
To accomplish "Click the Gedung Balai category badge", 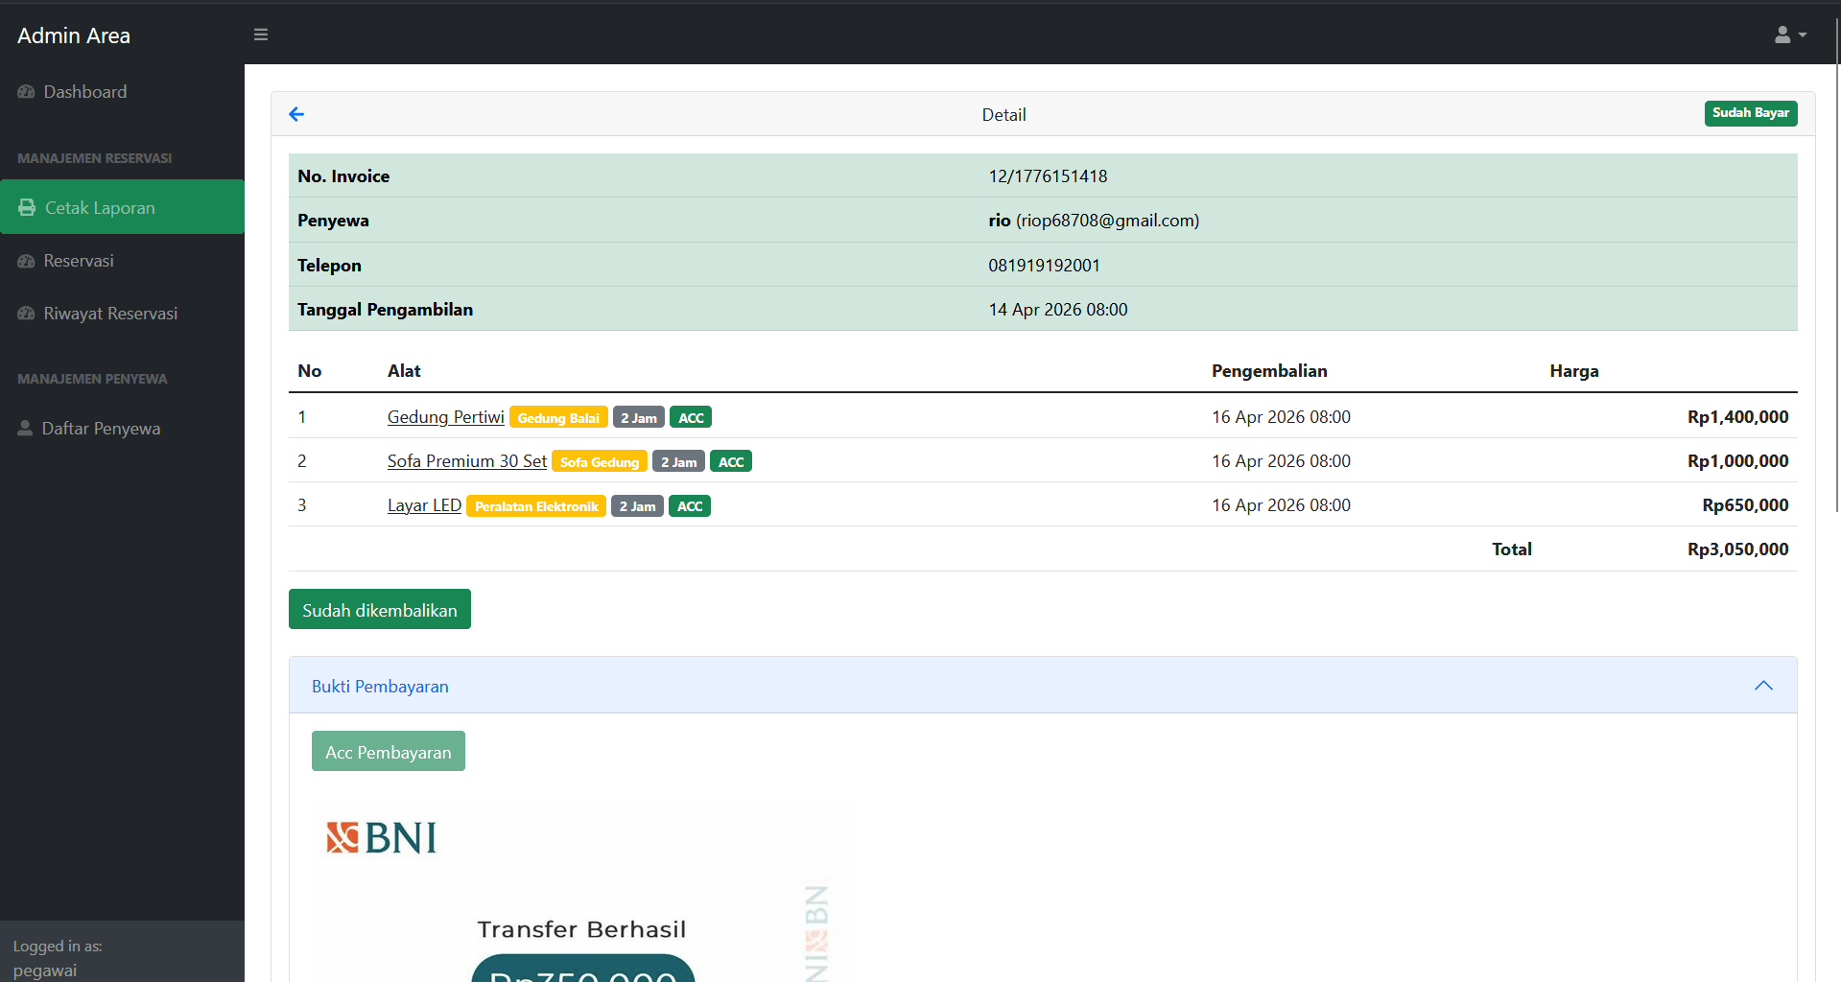I will click(558, 418).
